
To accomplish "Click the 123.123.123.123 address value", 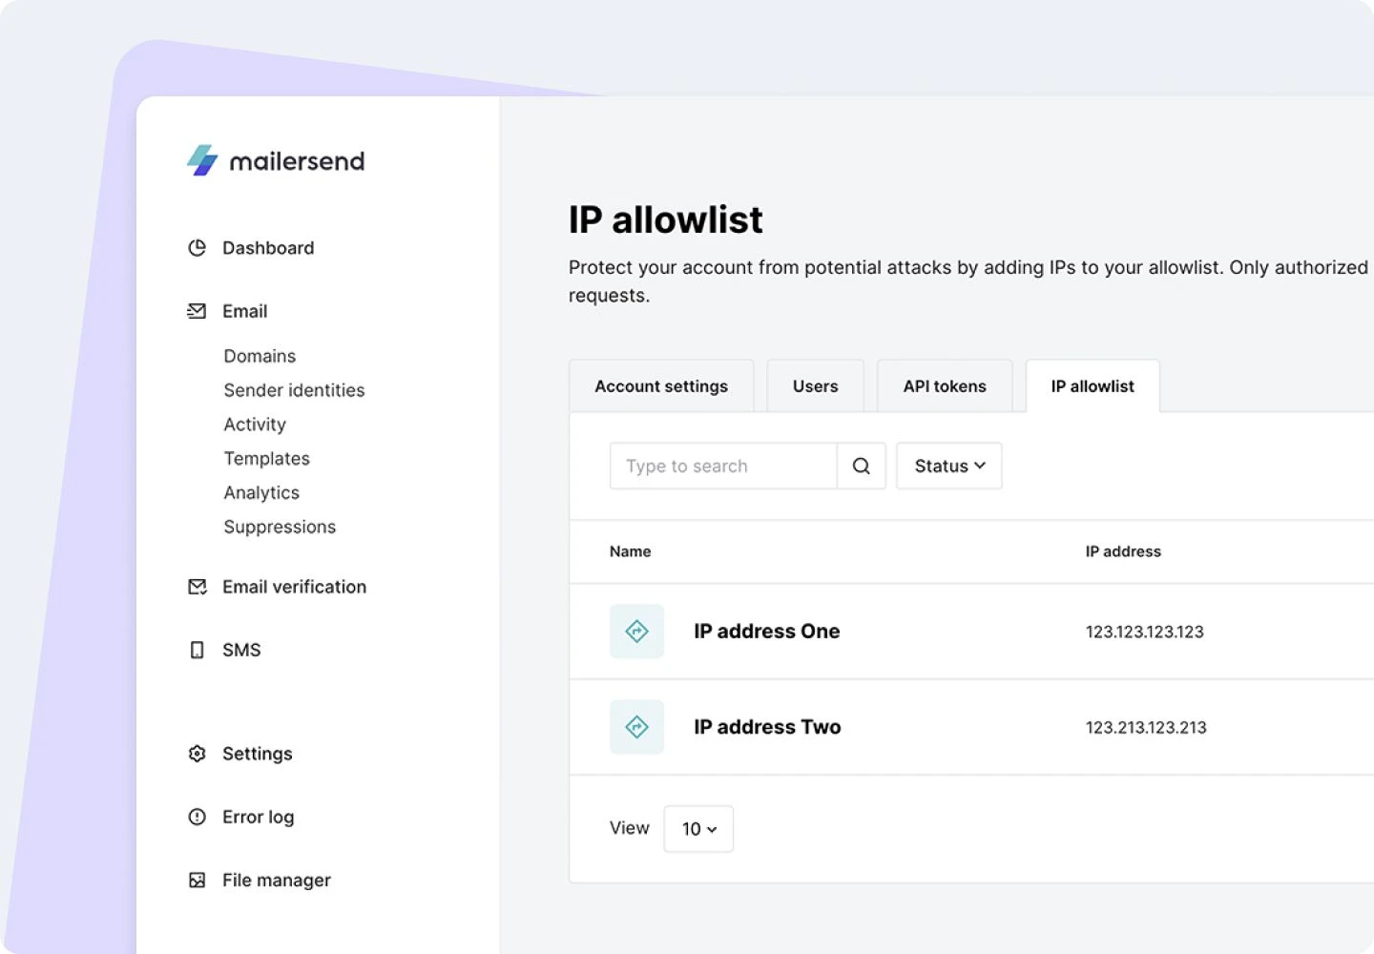I will tap(1144, 632).
